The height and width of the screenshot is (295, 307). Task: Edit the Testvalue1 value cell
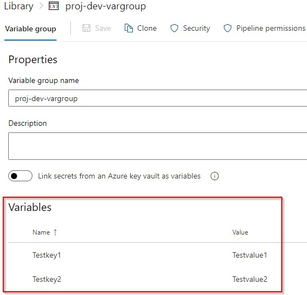(250, 255)
